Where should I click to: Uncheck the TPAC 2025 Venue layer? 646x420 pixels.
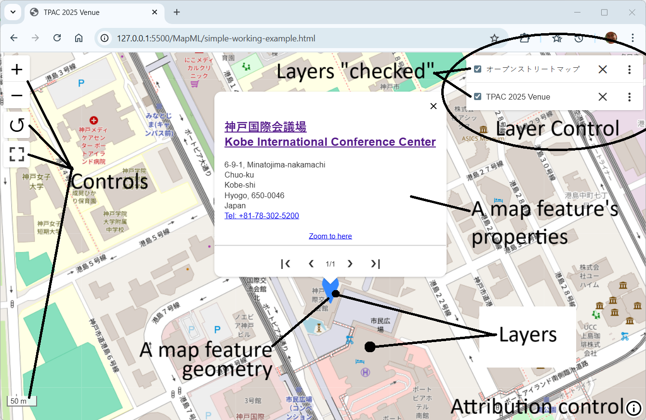click(477, 97)
